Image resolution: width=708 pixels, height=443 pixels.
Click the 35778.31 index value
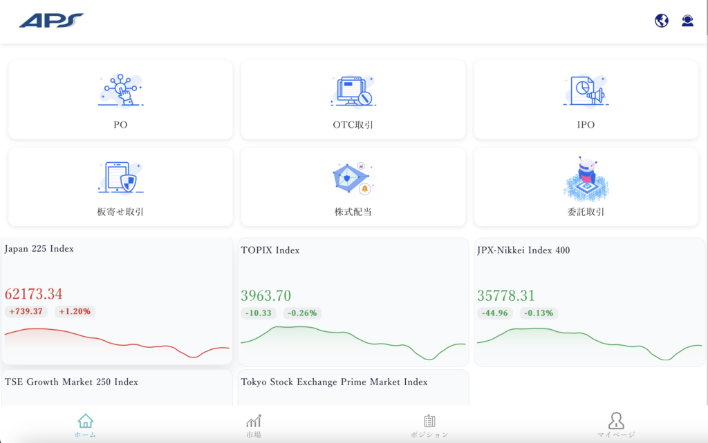coord(506,296)
